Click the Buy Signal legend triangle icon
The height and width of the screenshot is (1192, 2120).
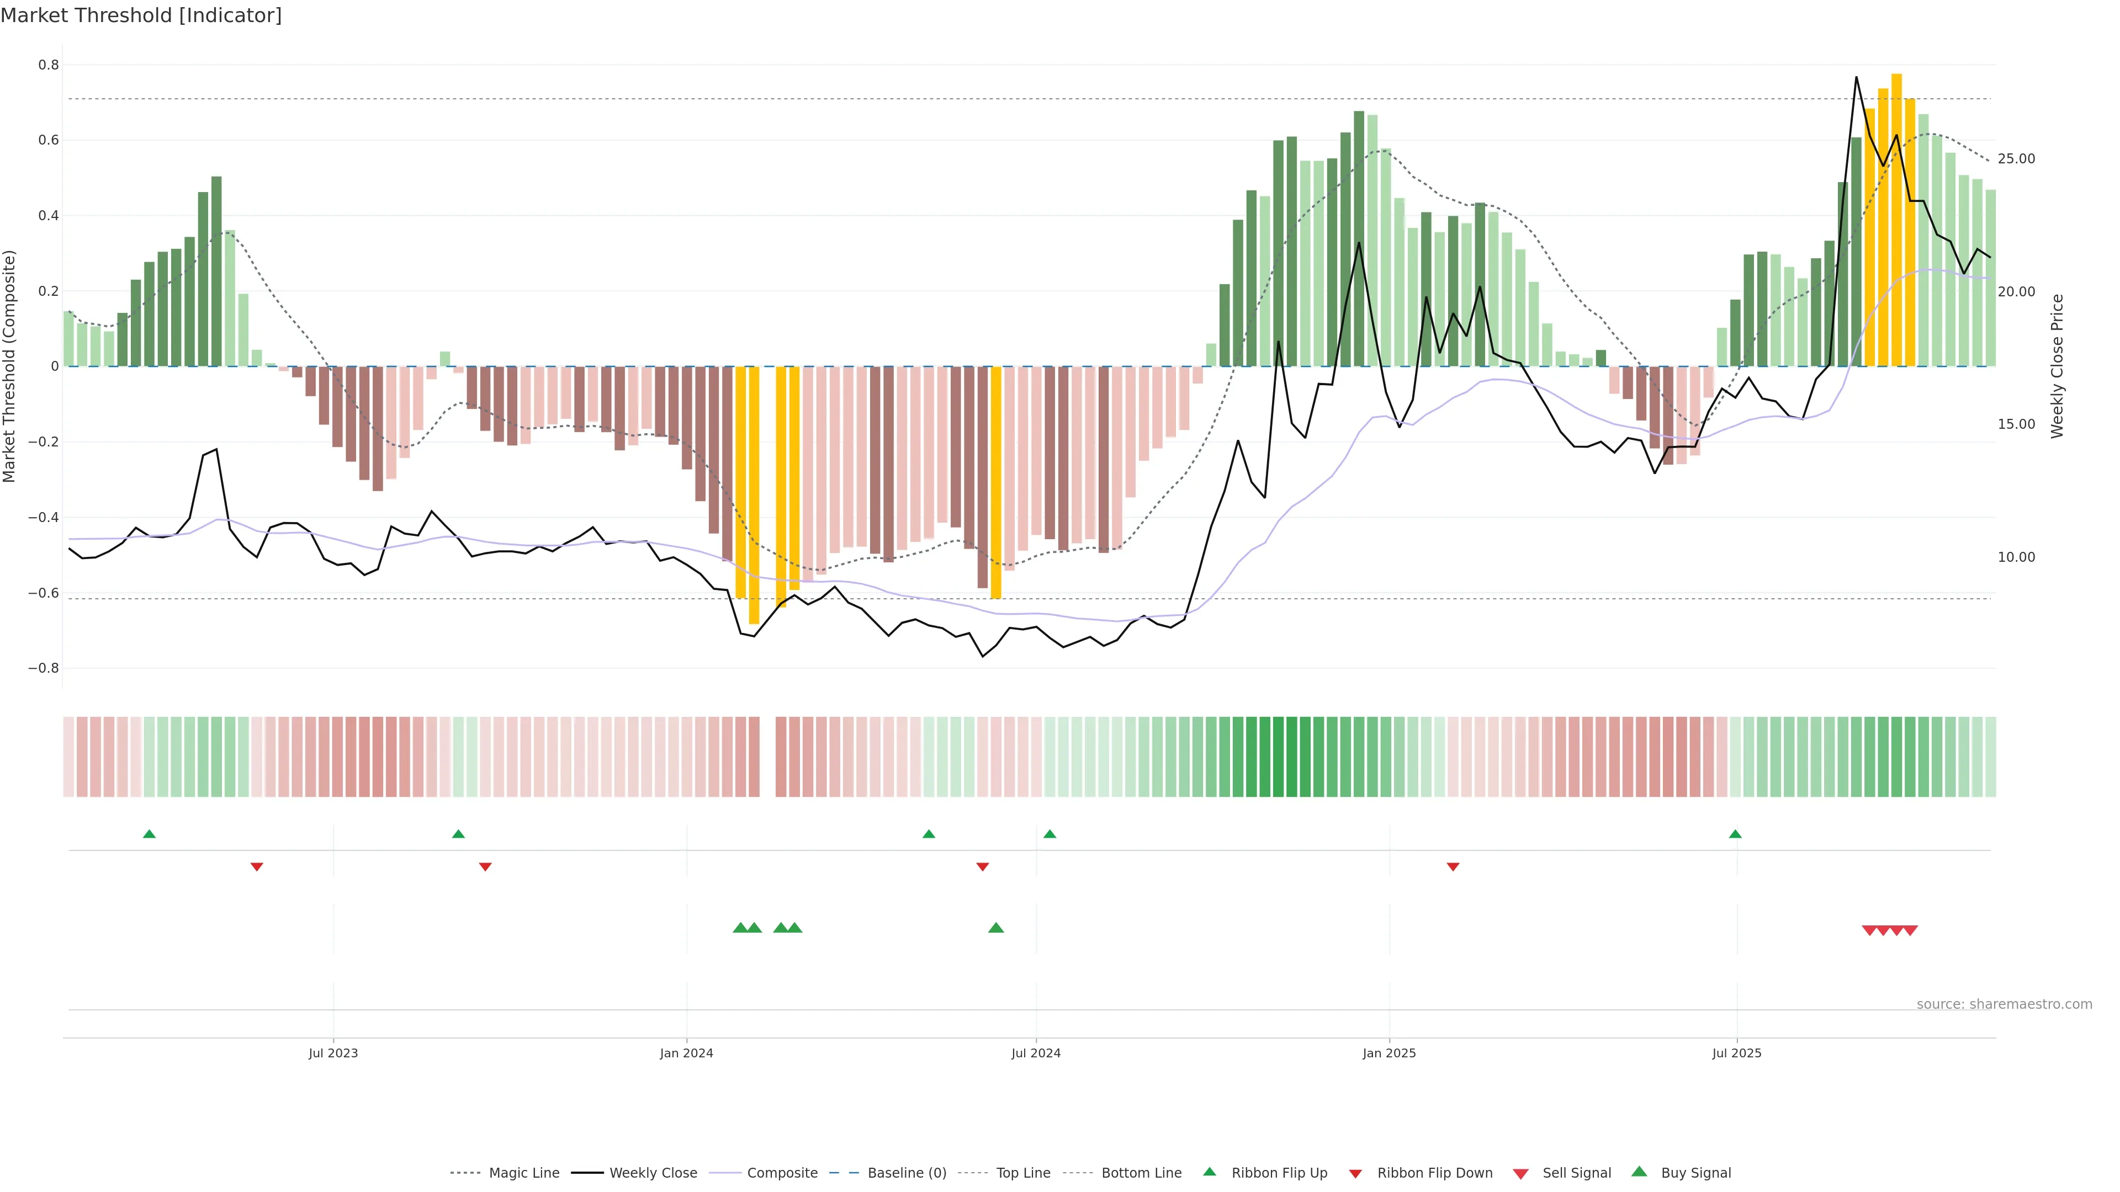coord(1639,1172)
